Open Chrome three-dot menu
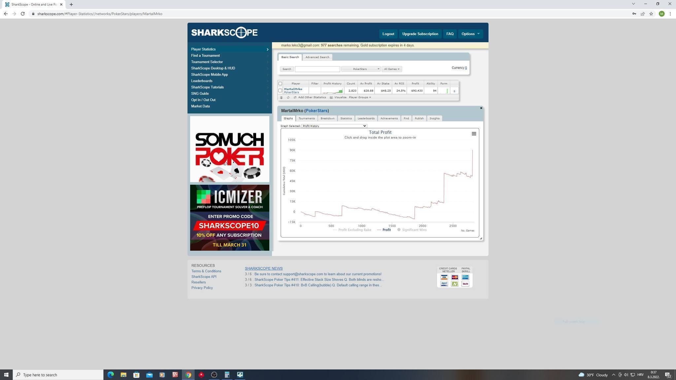 pyautogui.click(x=670, y=14)
